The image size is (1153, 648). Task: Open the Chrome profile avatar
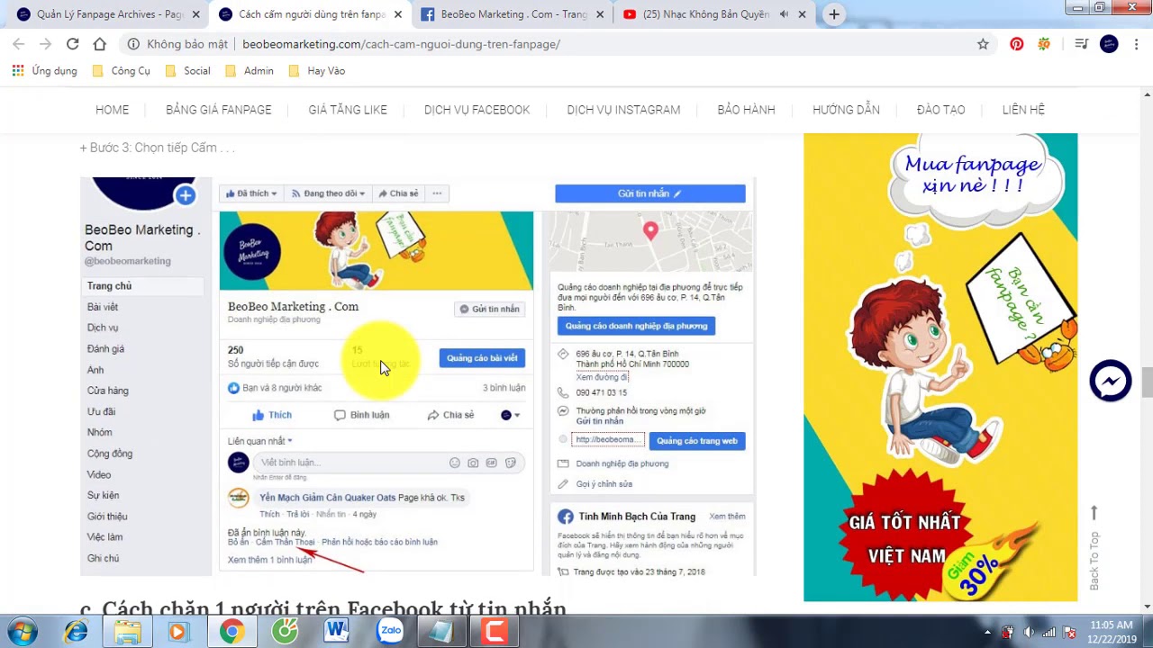pos(1109,44)
